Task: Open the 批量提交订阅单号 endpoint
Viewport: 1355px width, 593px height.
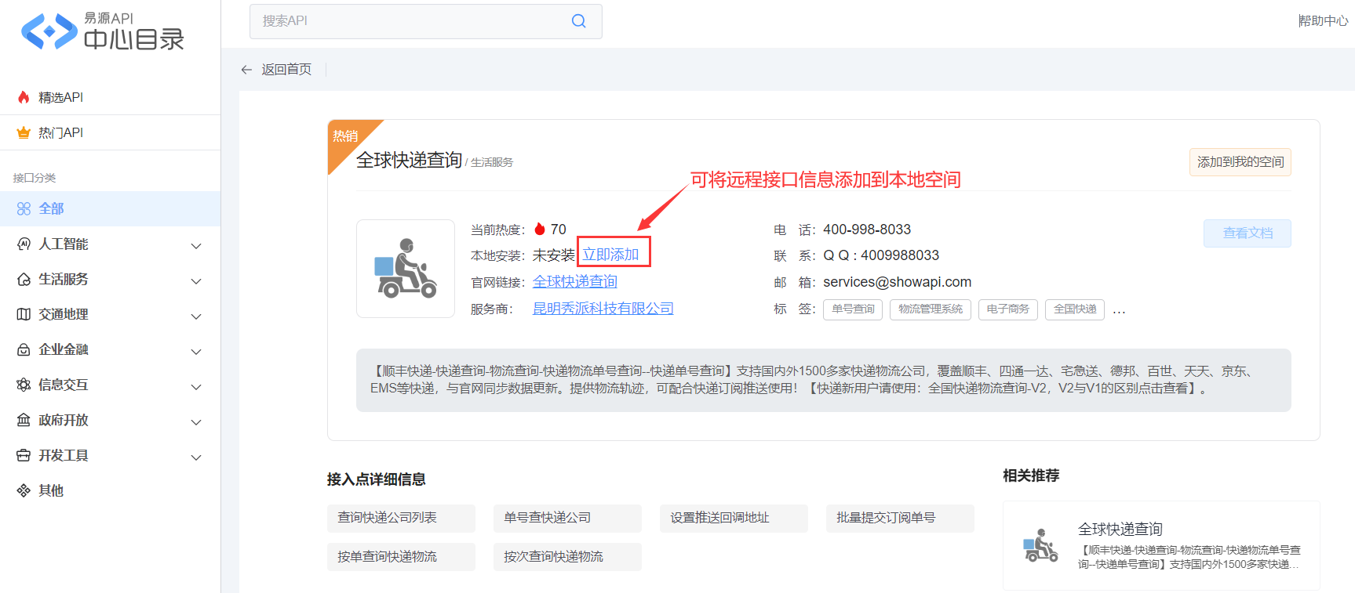Action: pos(900,518)
